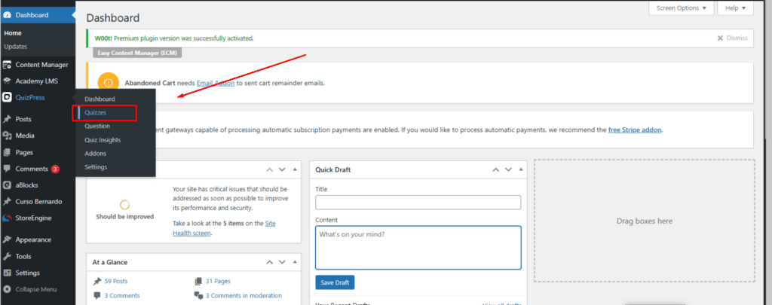Viewport: 772px width, 305px height.
Task: Open the 3 Comments link
Action: [121, 296]
